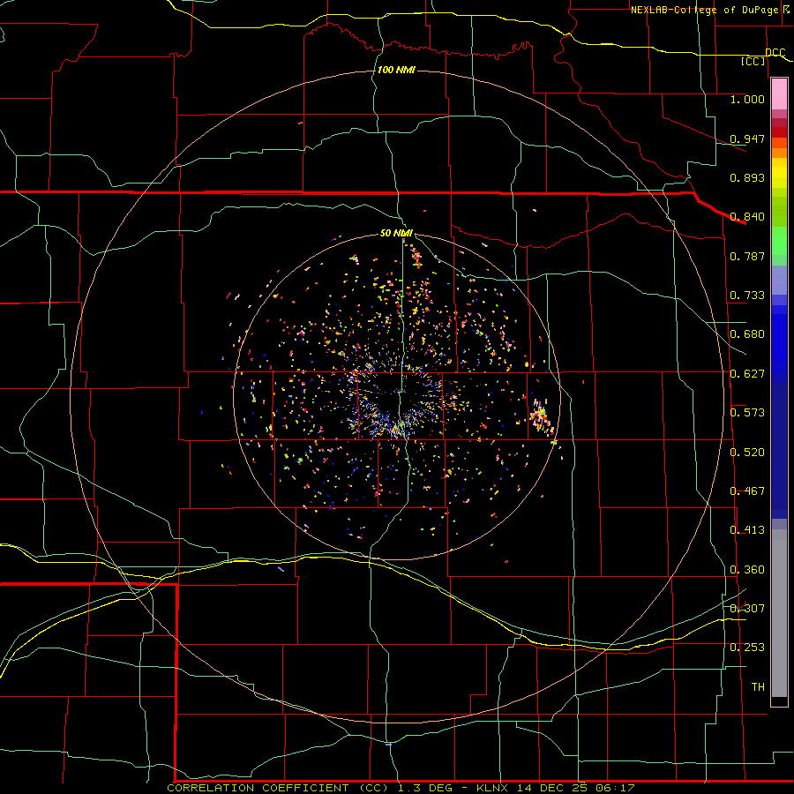Screen dimensions: 794x794
Task: Click the Correlation Coefficient caption at the bottom
Action: (401, 788)
